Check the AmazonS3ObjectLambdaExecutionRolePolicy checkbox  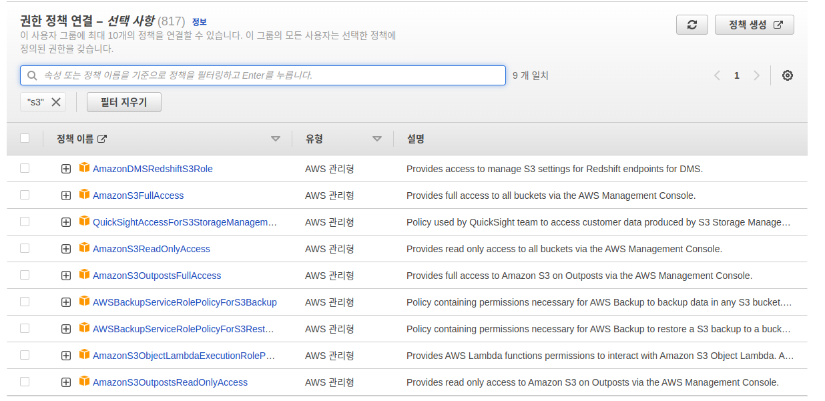pos(25,355)
